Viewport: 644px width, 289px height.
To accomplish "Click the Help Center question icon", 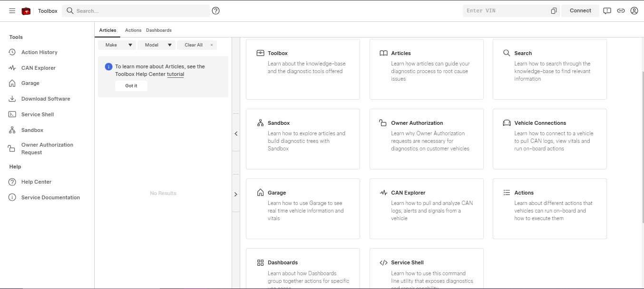I will coord(12,182).
